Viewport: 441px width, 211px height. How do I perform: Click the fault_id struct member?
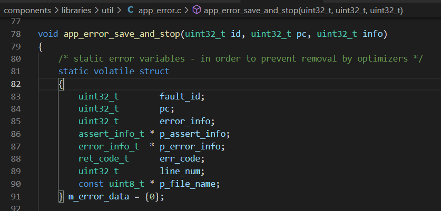click(180, 96)
